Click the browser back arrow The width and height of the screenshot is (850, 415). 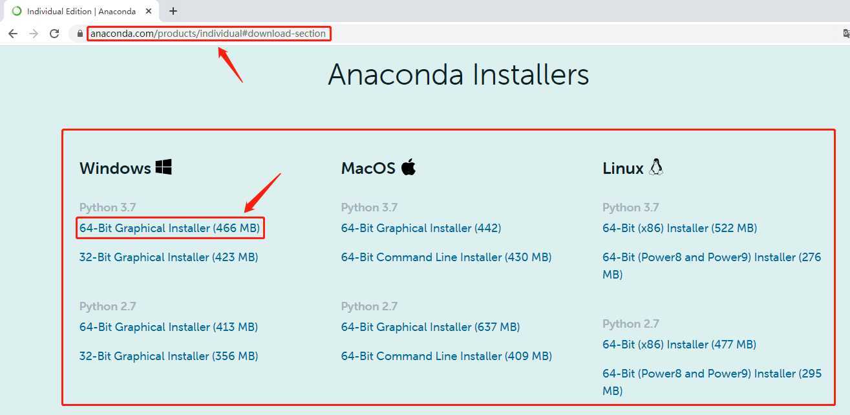(13, 34)
